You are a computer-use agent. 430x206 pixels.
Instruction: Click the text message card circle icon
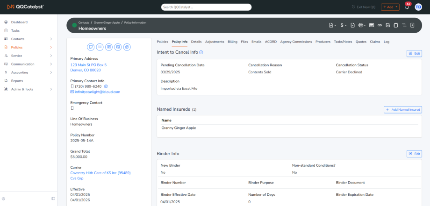click(109, 47)
